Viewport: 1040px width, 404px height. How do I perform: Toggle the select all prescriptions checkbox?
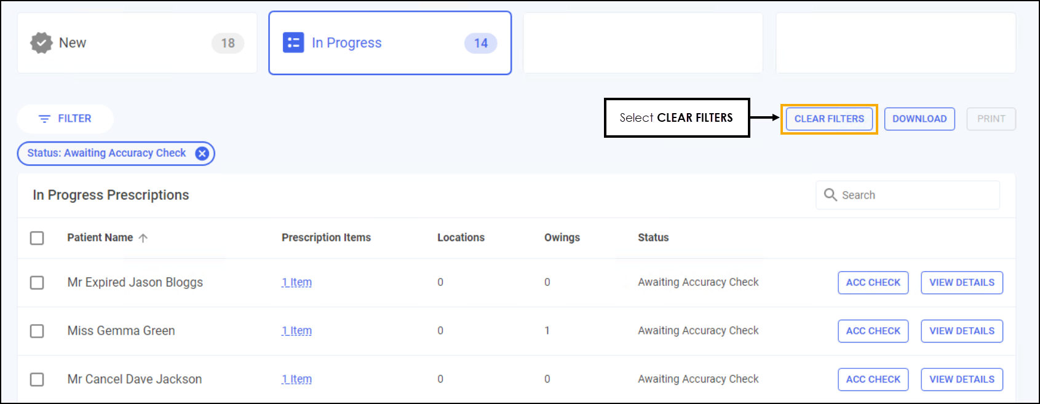pyautogui.click(x=37, y=238)
